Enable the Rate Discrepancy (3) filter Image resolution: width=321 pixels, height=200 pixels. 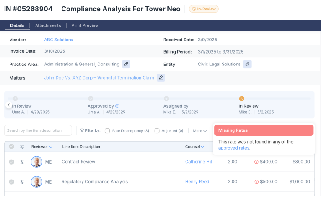[x=107, y=131]
